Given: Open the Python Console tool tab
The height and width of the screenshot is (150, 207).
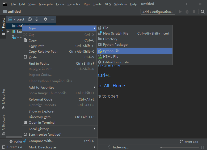Looking at the screenshot, I should click(x=16, y=142).
